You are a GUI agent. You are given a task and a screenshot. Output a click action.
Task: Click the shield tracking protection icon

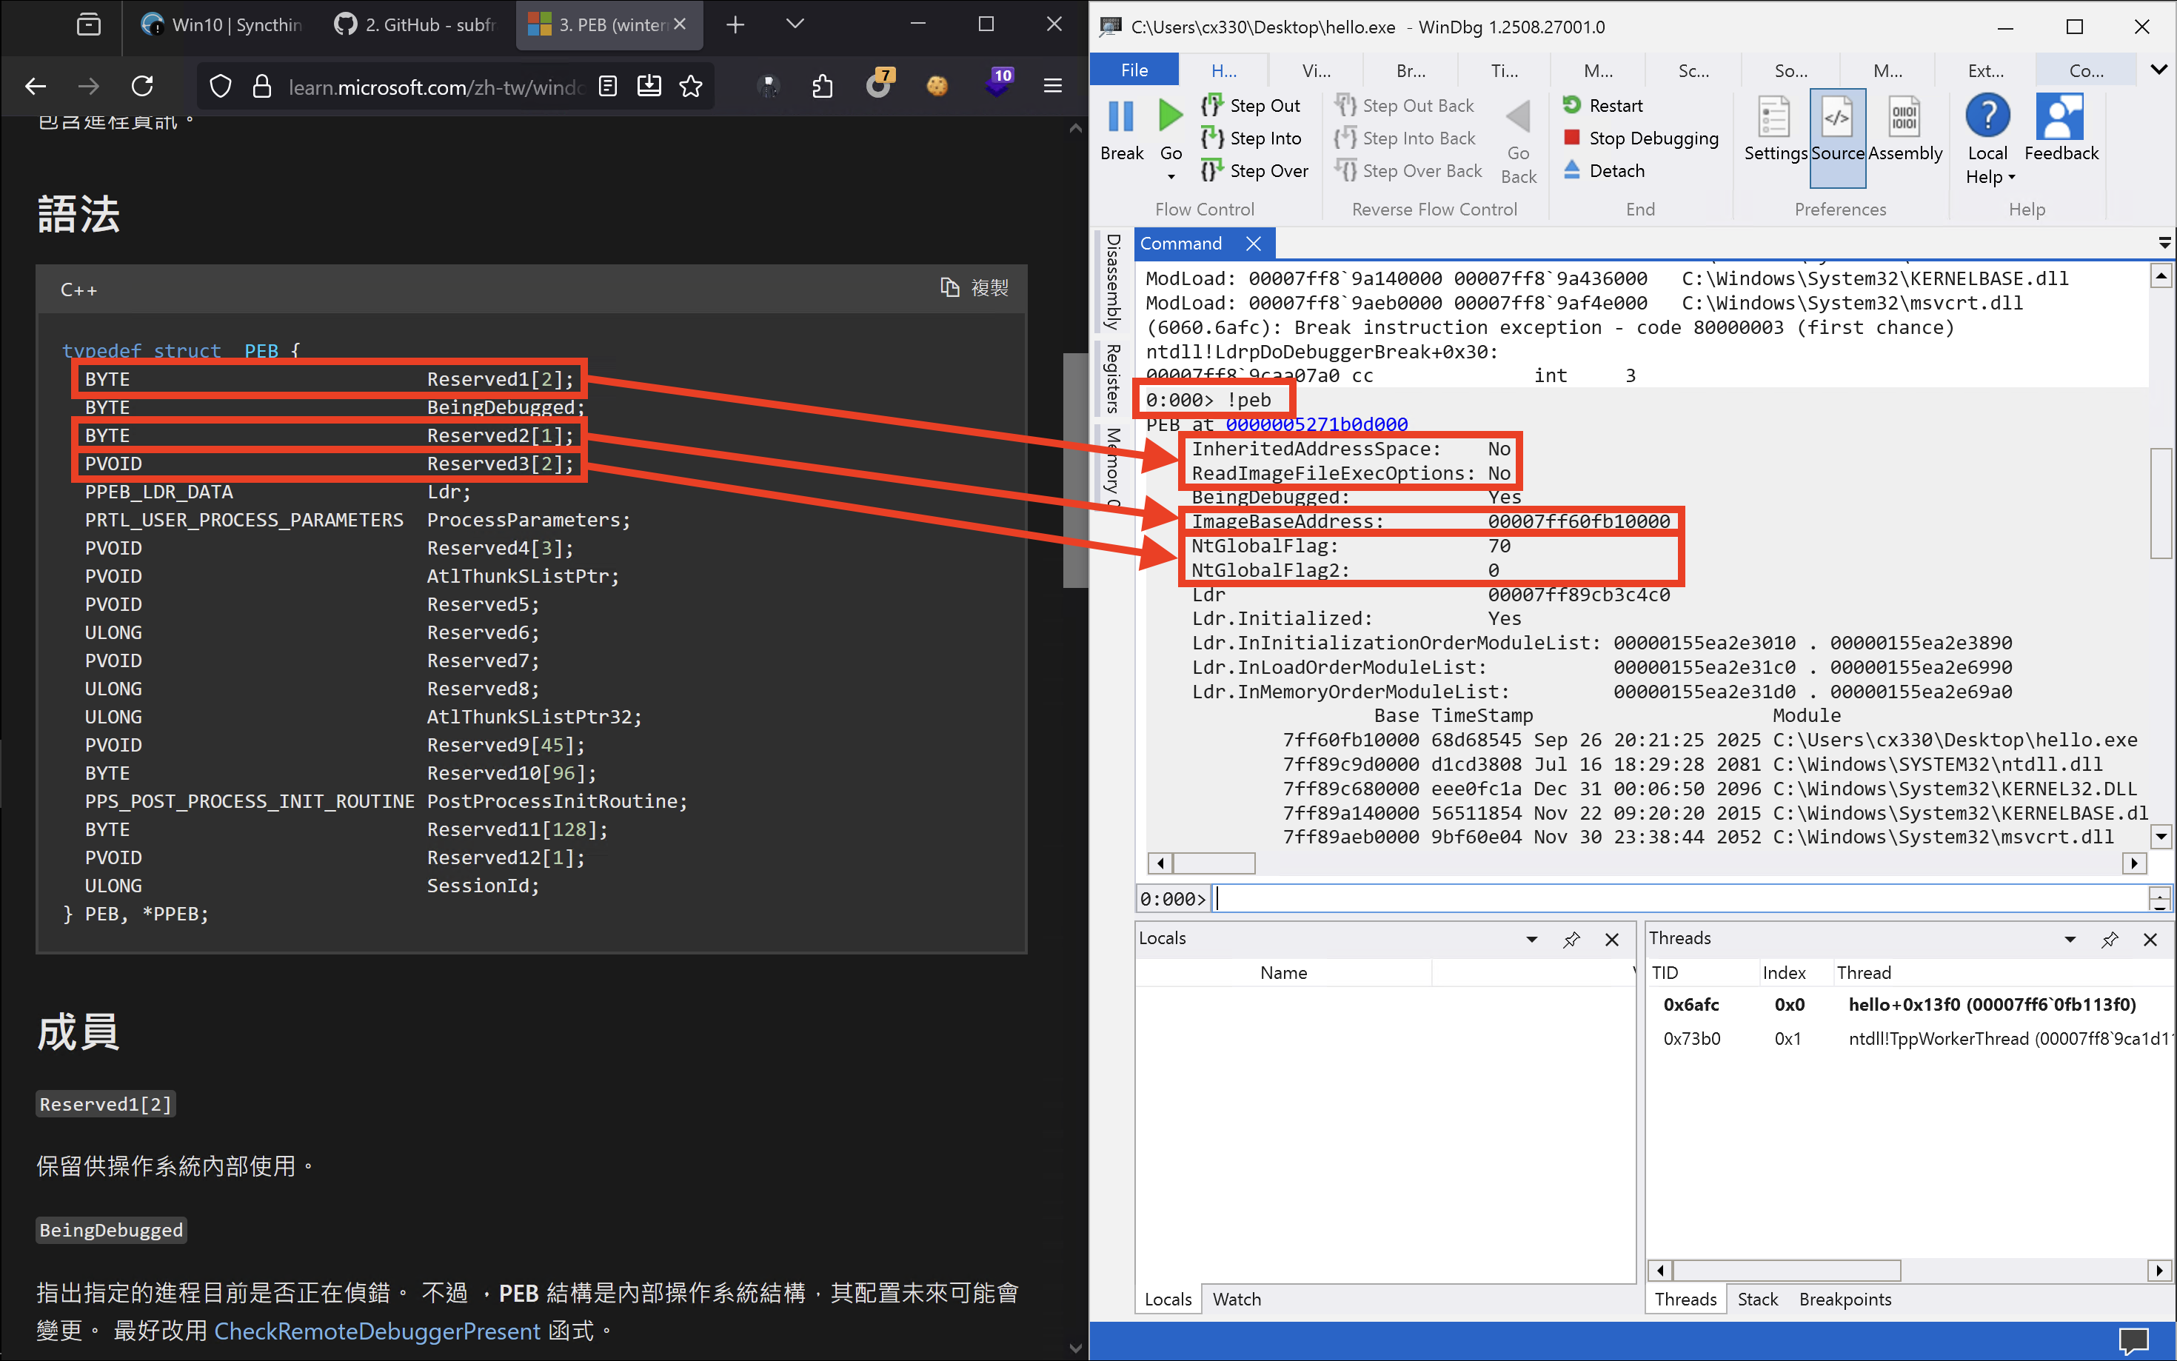tap(221, 87)
